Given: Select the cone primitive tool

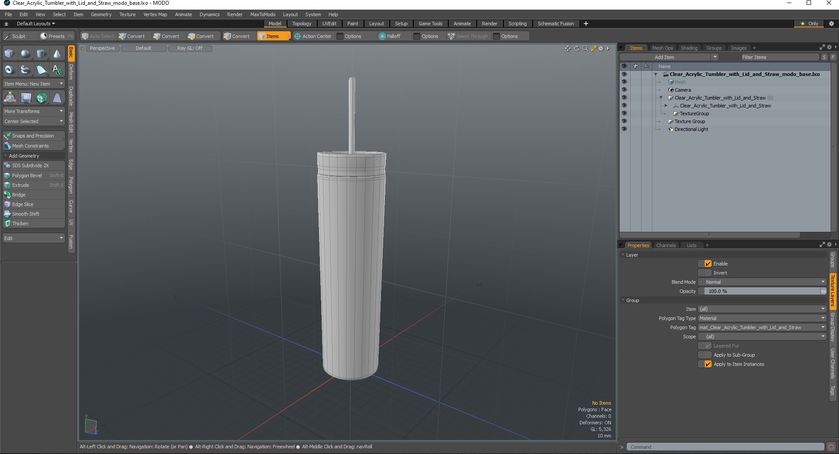Looking at the screenshot, I should (57, 54).
